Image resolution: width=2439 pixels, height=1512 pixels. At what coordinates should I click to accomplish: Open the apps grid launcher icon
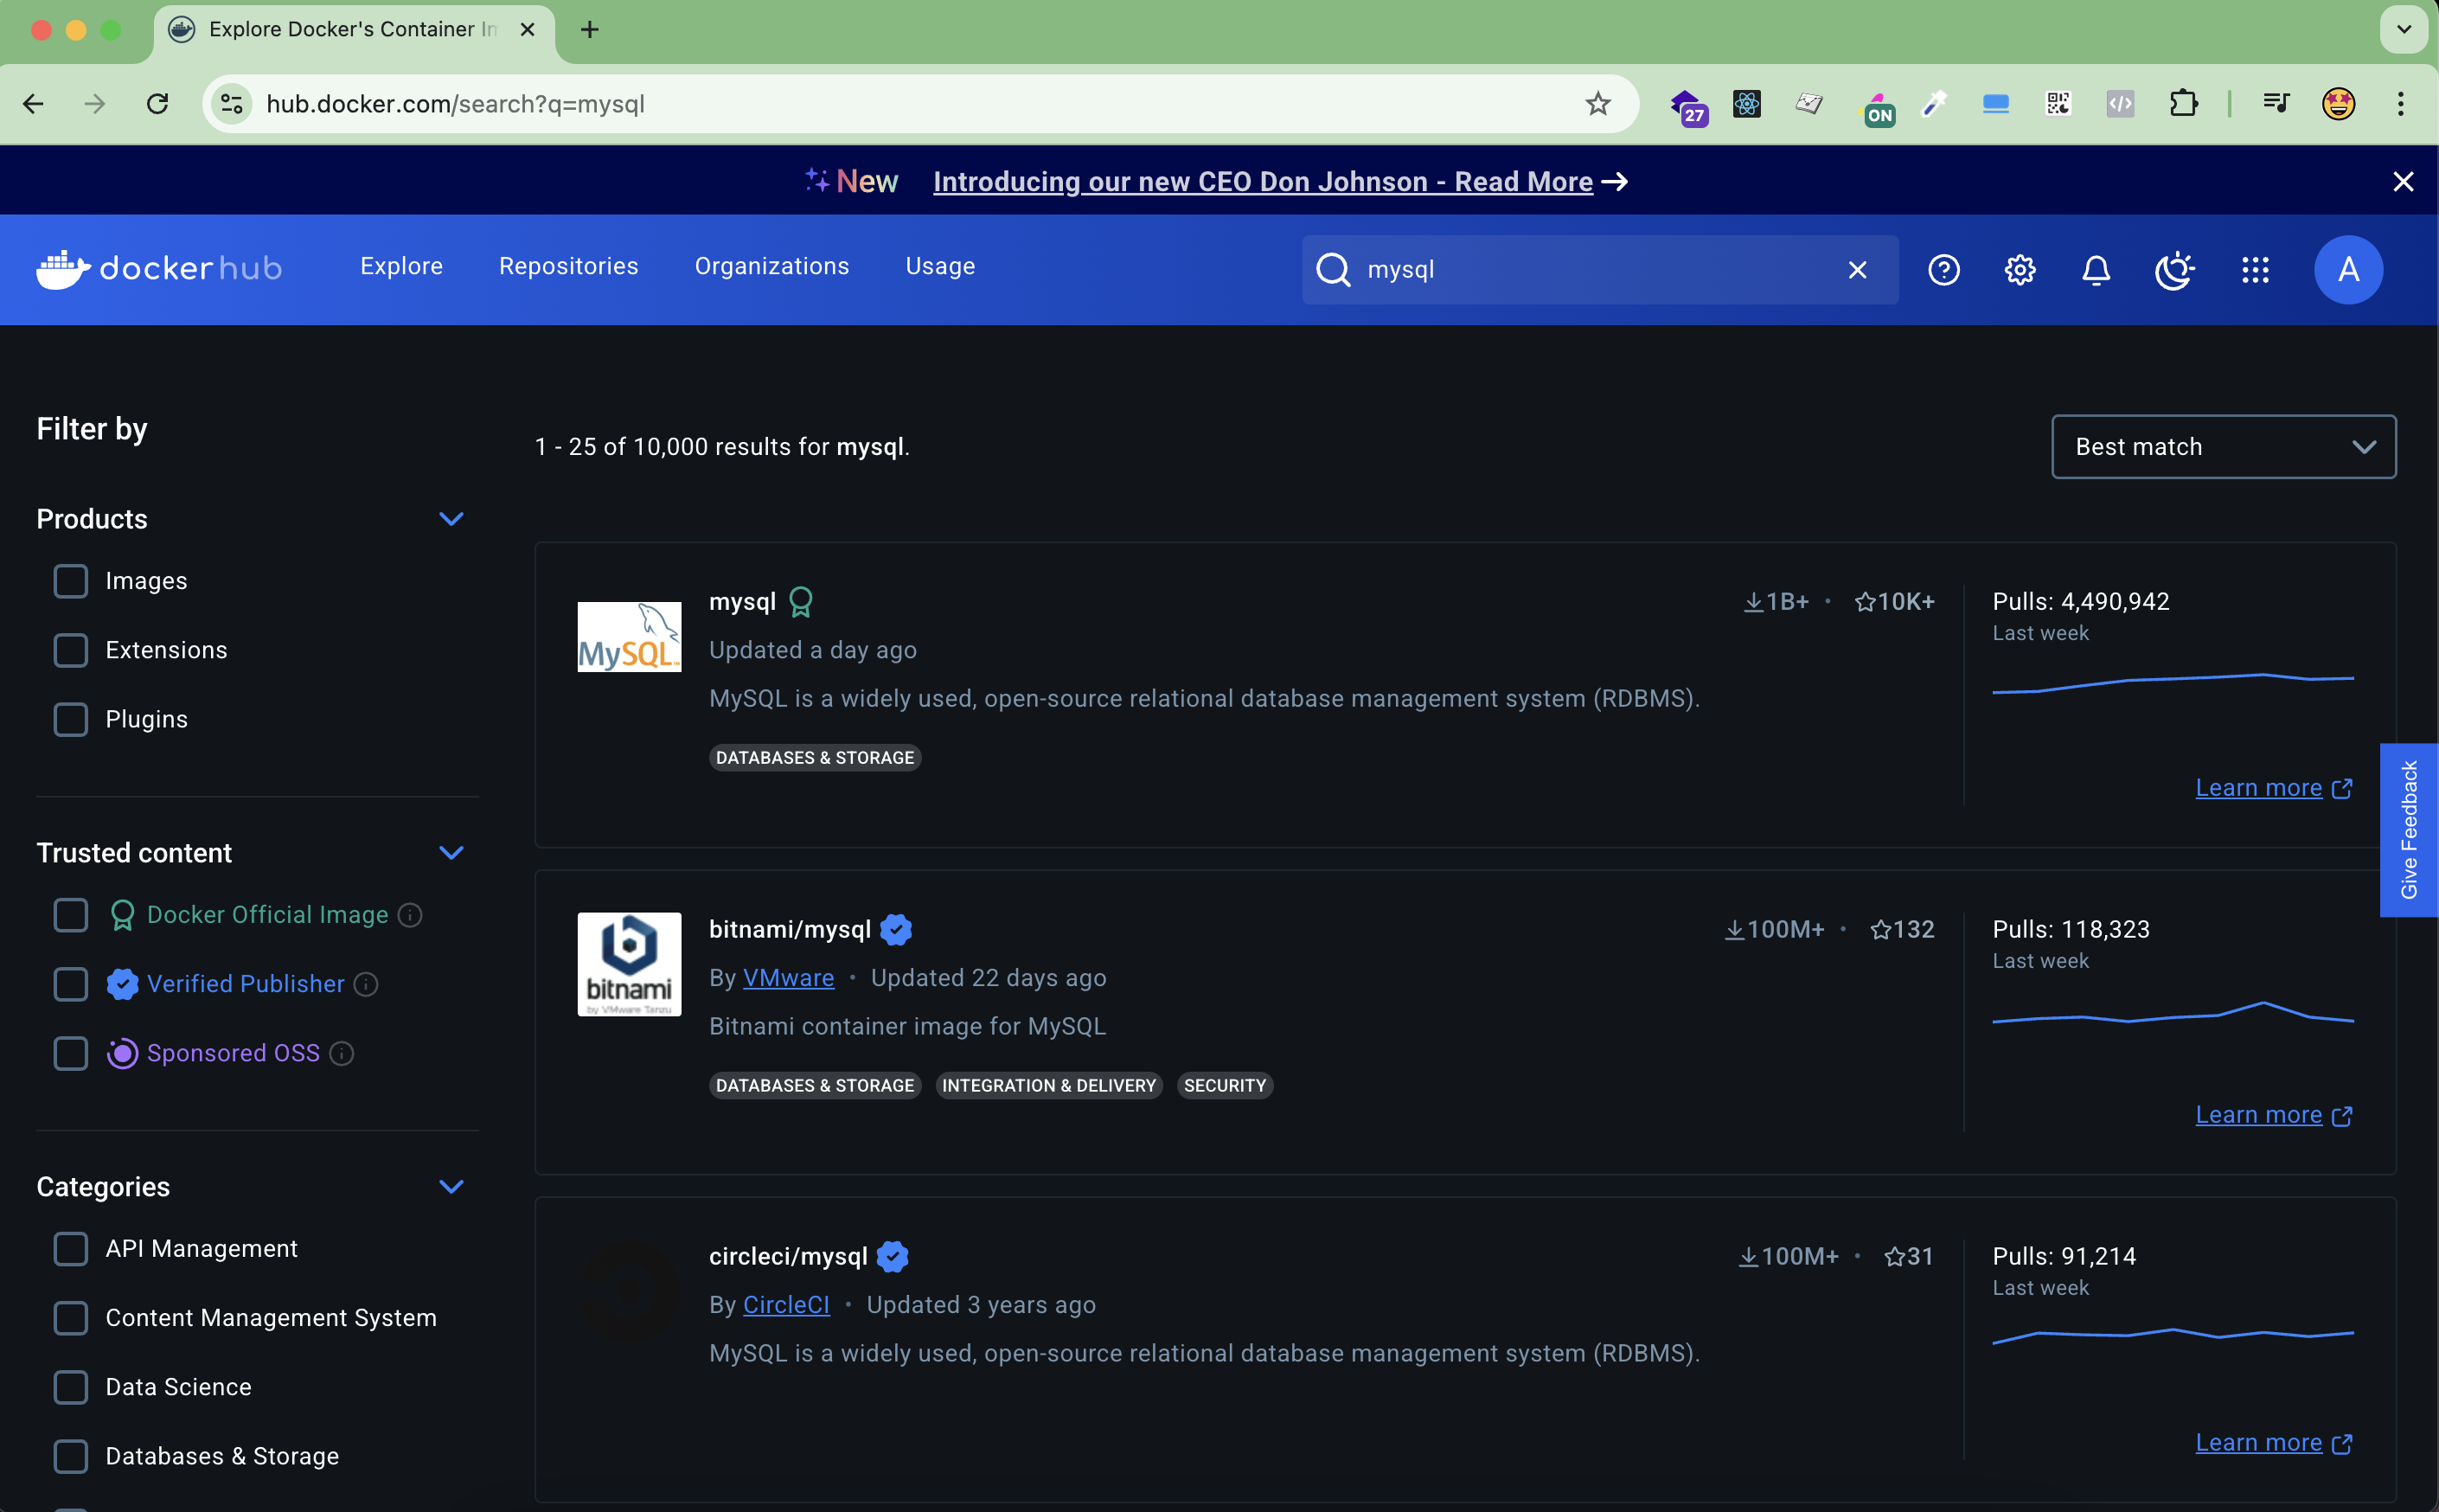point(2255,270)
